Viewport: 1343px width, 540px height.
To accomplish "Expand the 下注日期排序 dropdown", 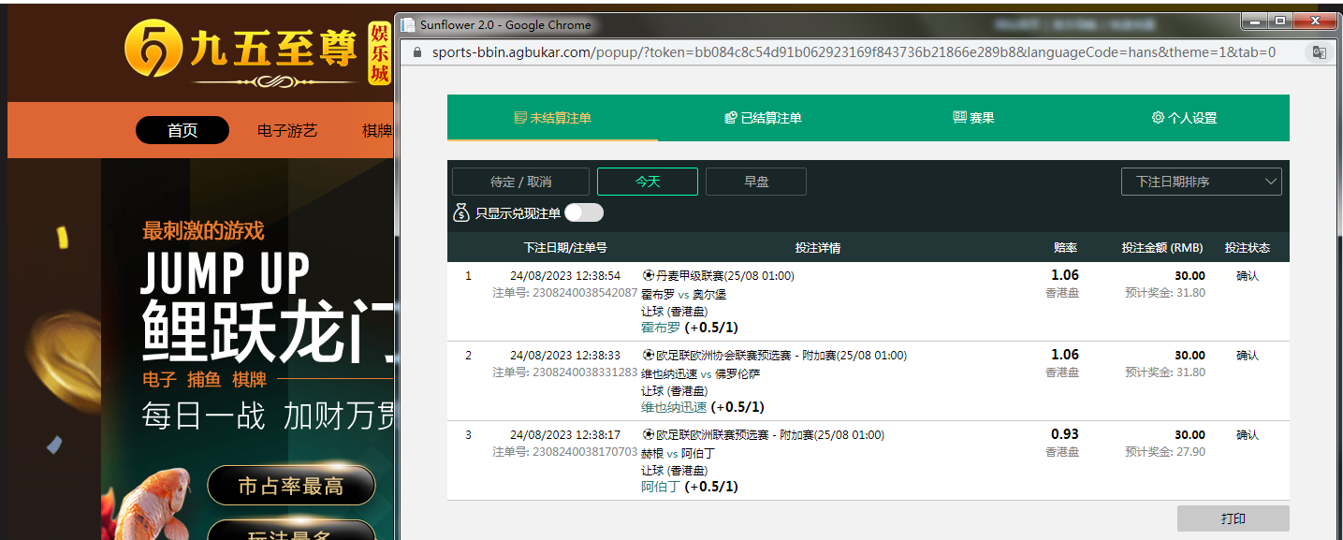I will [1201, 182].
